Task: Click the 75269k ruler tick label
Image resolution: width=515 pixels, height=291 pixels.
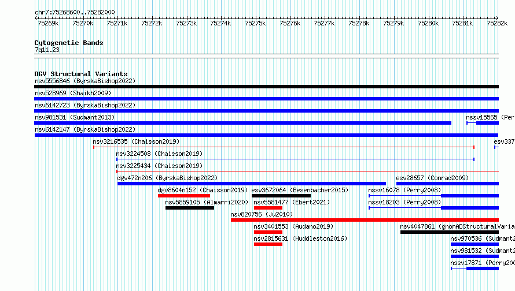Action: point(48,23)
